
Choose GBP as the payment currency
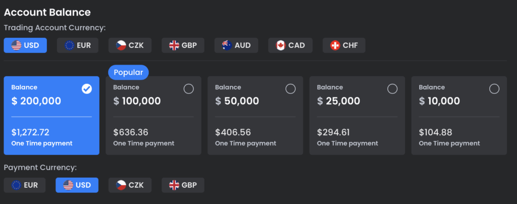pos(183,185)
